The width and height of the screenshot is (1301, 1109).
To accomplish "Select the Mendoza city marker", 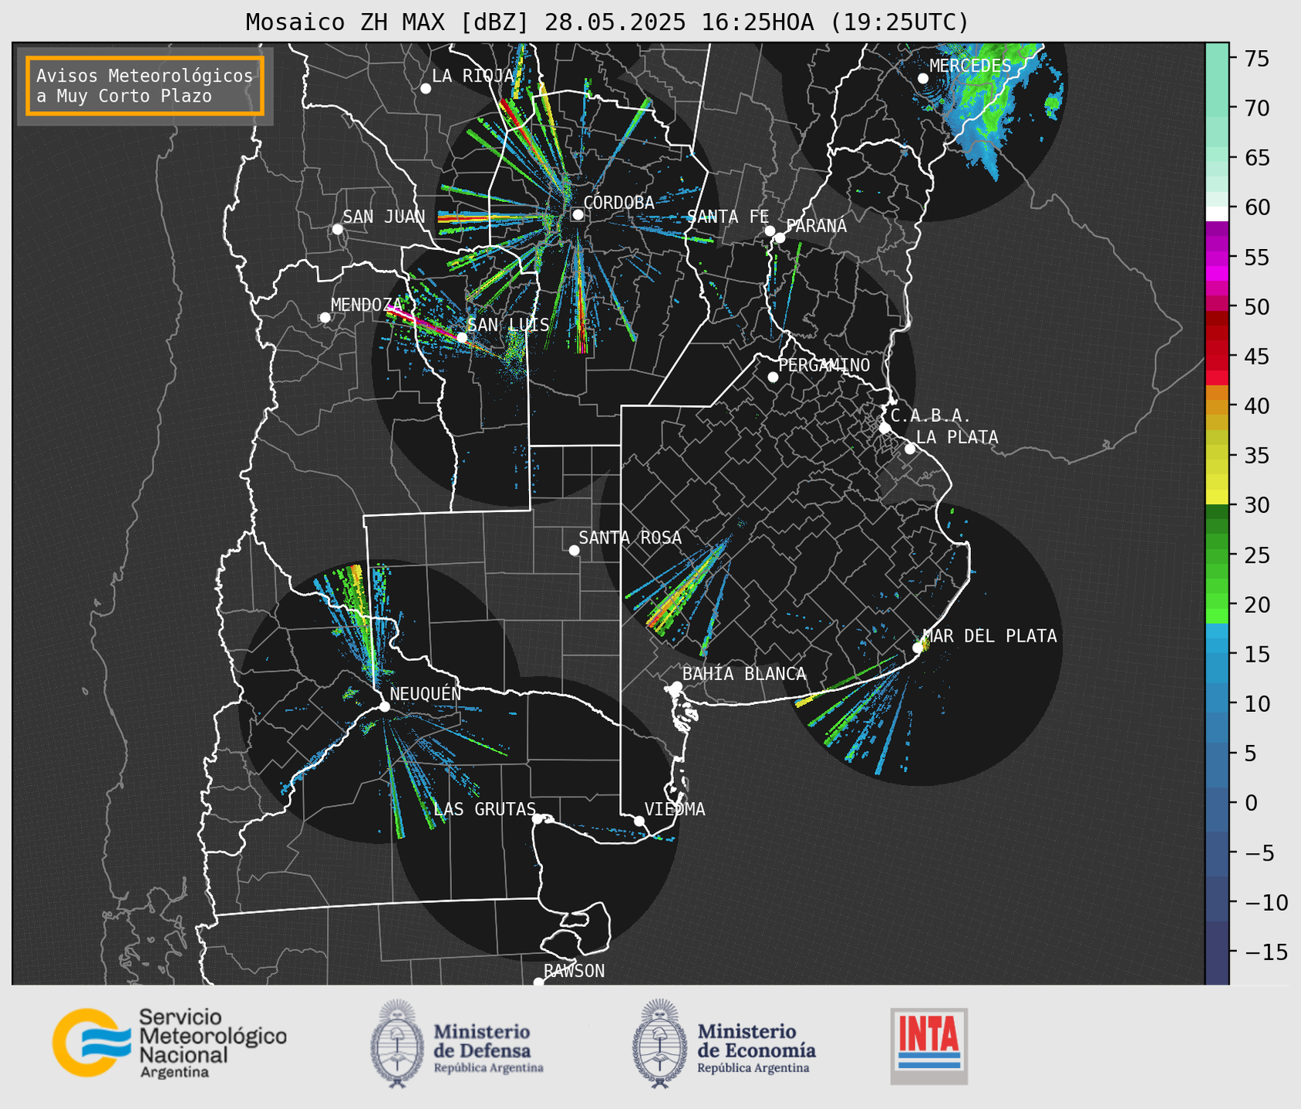I will 325,318.
